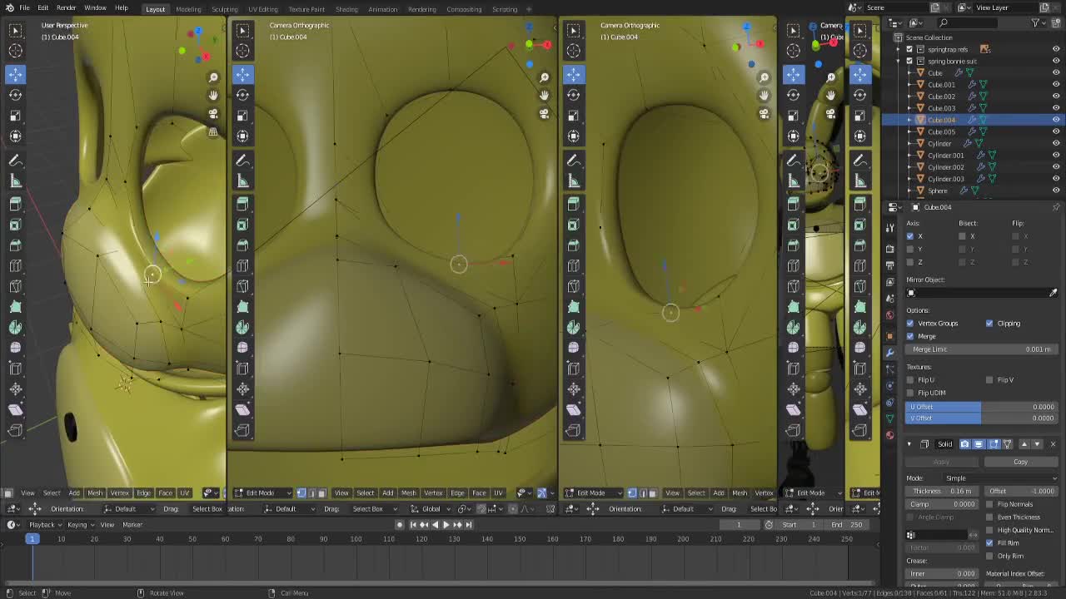Open Modifier properties wrench tab

pyautogui.click(x=889, y=353)
